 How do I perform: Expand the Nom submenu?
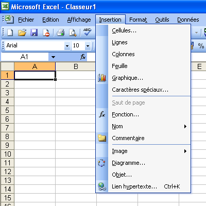tap(185, 127)
